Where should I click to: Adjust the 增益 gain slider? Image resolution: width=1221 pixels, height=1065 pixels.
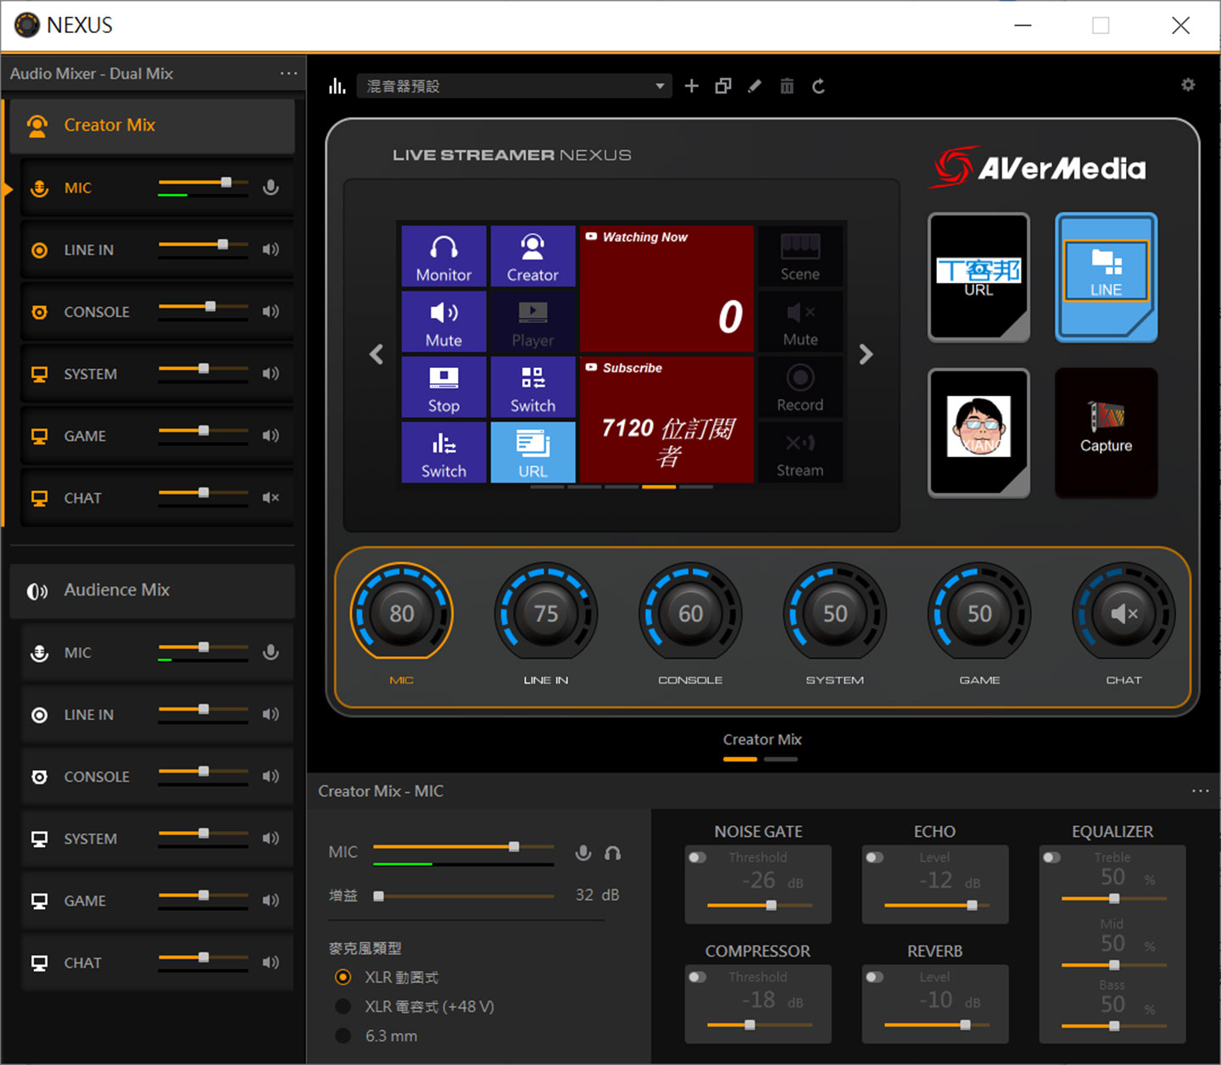pos(464,895)
